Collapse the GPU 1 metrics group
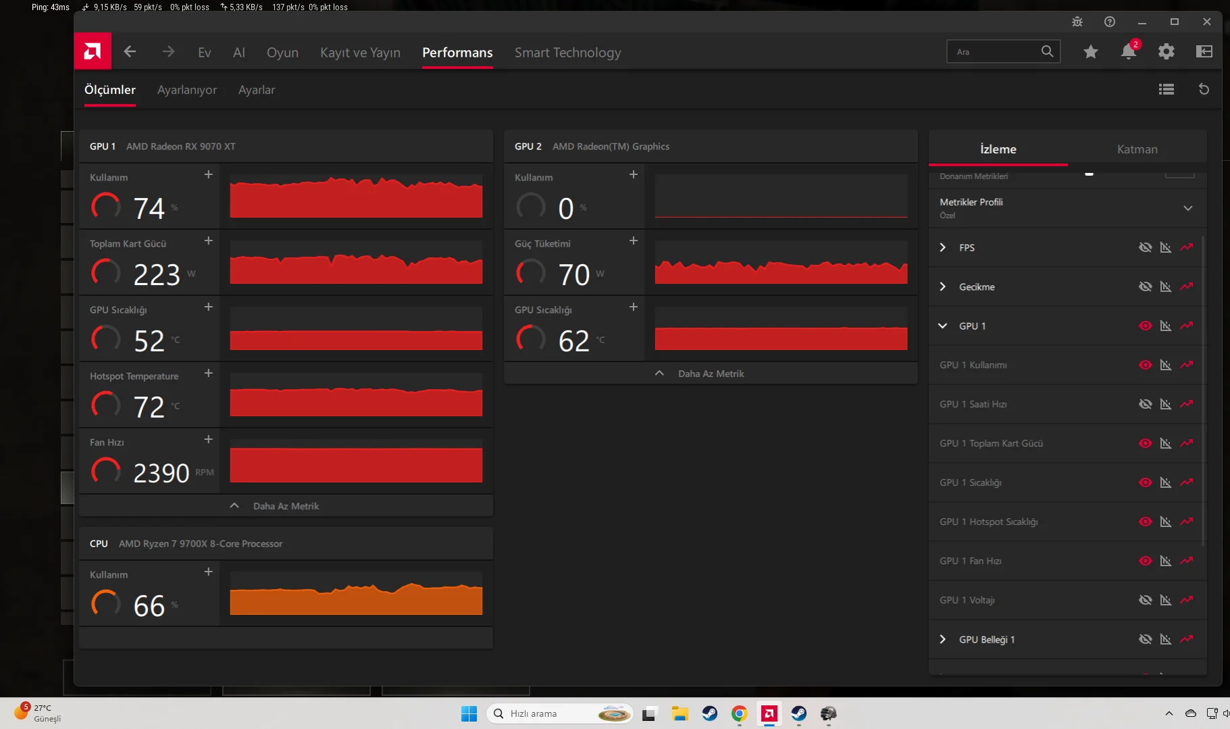Image resolution: width=1230 pixels, height=729 pixels. [x=943, y=326]
